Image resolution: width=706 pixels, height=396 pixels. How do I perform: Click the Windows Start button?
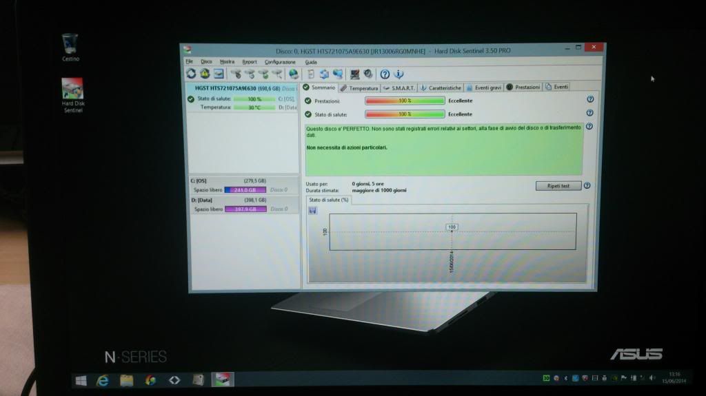(81, 379)
